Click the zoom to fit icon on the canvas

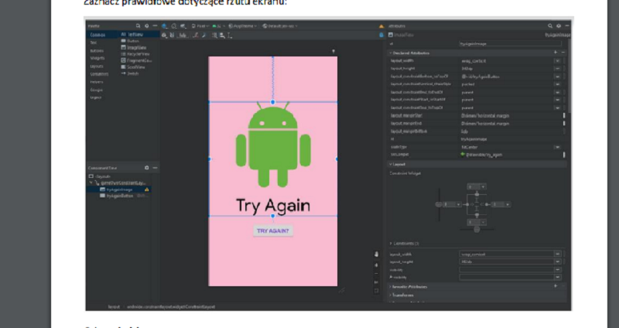(x=376, y=291)
